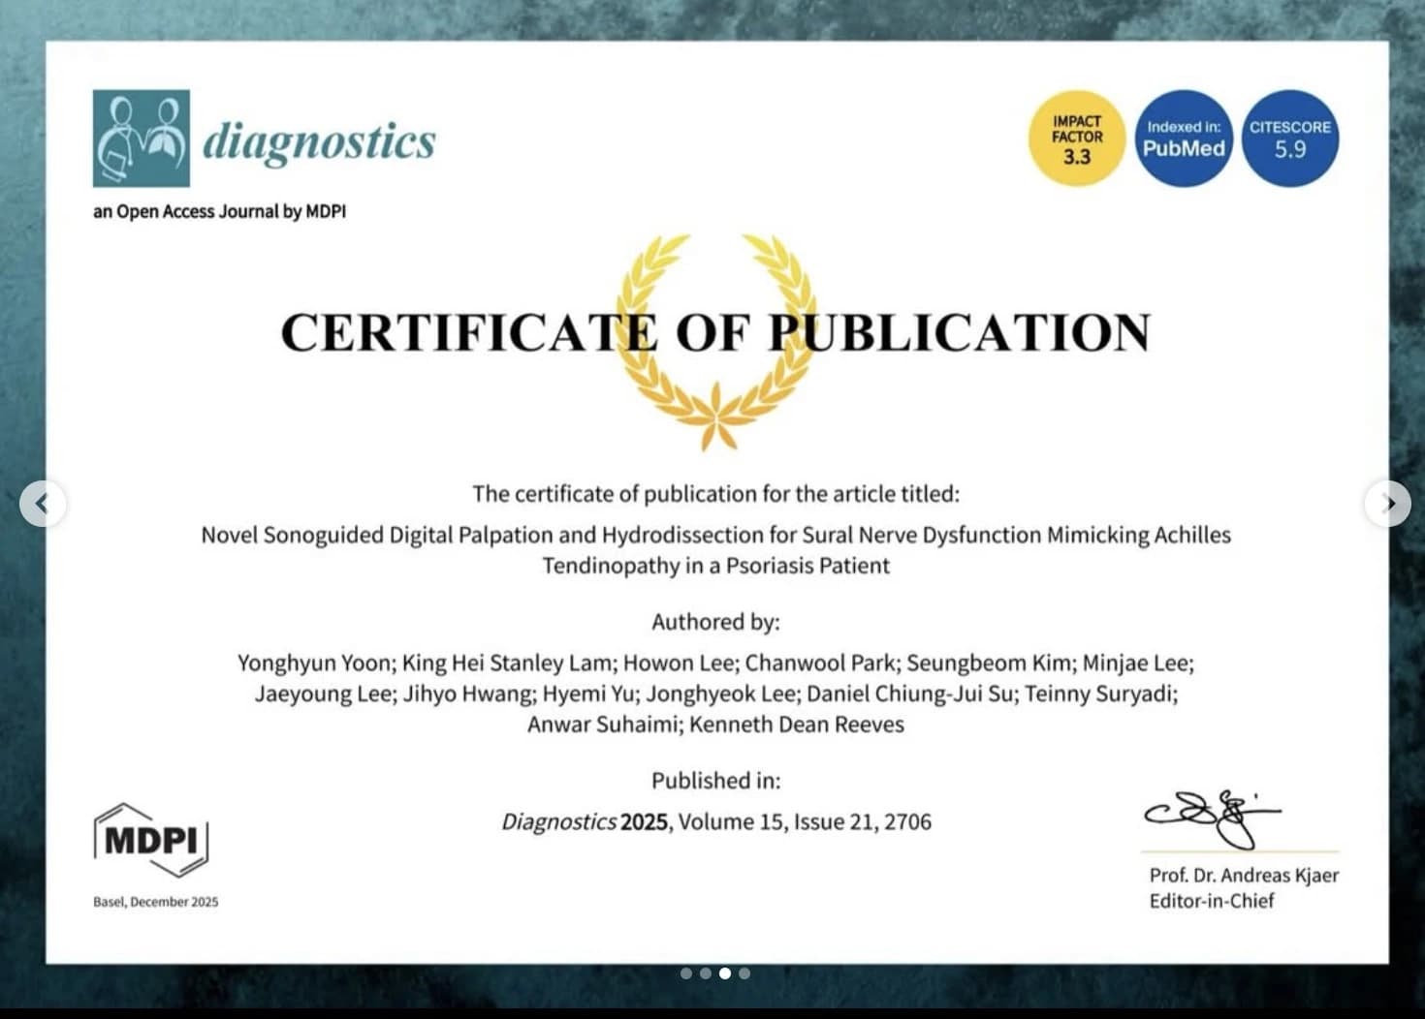Click 'an Open Access Journal by MDPI' text
The height and width of the screenshot is (1019, 1425).
(219, 211)
